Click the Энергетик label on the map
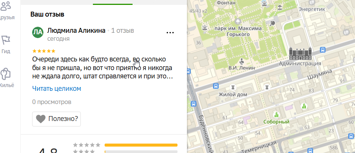Screen dimensions: 355x153 (x=312, y=9)
